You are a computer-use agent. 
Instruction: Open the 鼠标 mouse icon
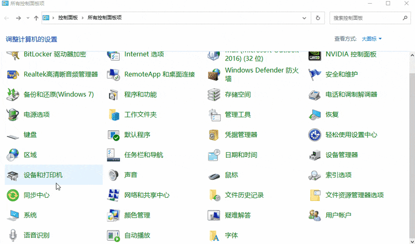pyautogui.click(x=214, y=176)
